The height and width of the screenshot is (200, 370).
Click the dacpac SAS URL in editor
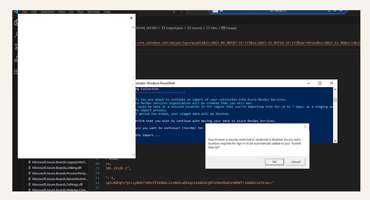[x=248, y=43]
